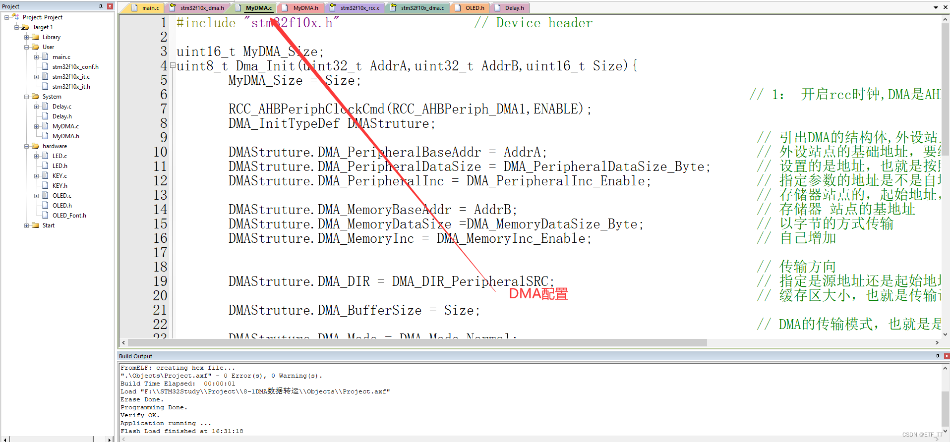Click the Start folder icon

coord(35,225)
